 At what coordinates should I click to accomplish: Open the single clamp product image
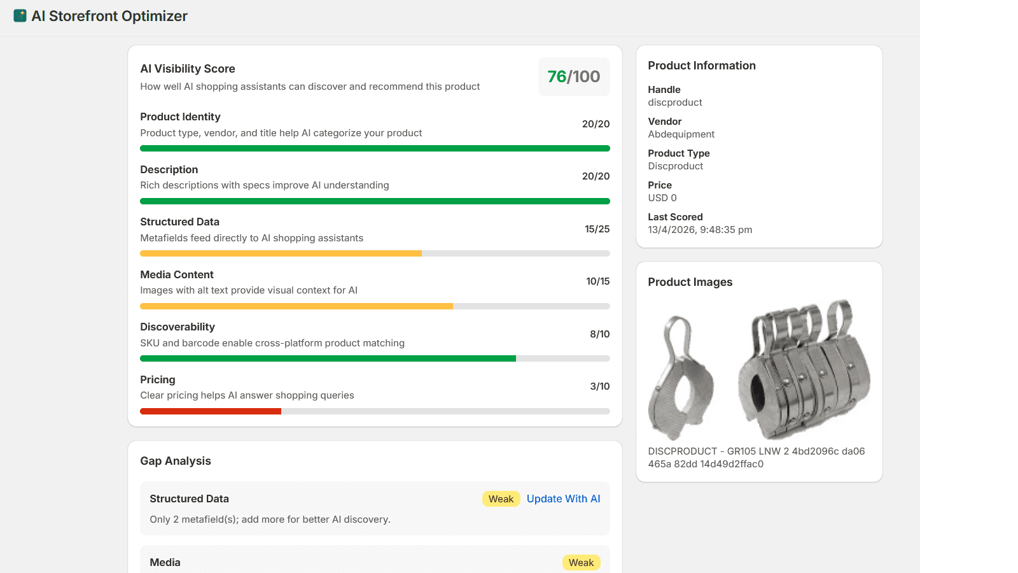(x=681, y=378)
